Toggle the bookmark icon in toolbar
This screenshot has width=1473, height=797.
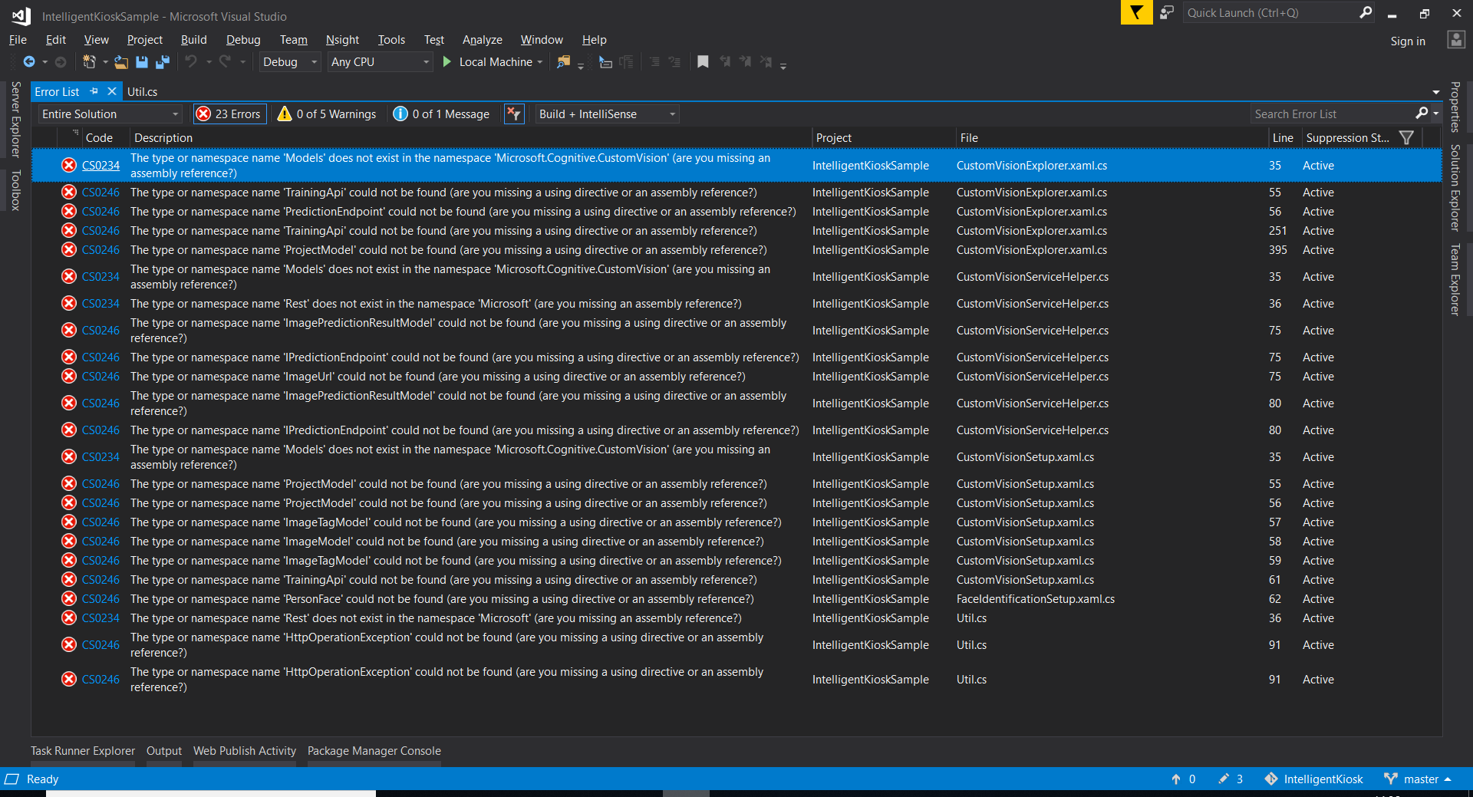703,62
